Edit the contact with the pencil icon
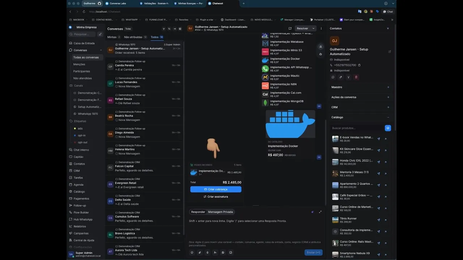 coord(341,77)
